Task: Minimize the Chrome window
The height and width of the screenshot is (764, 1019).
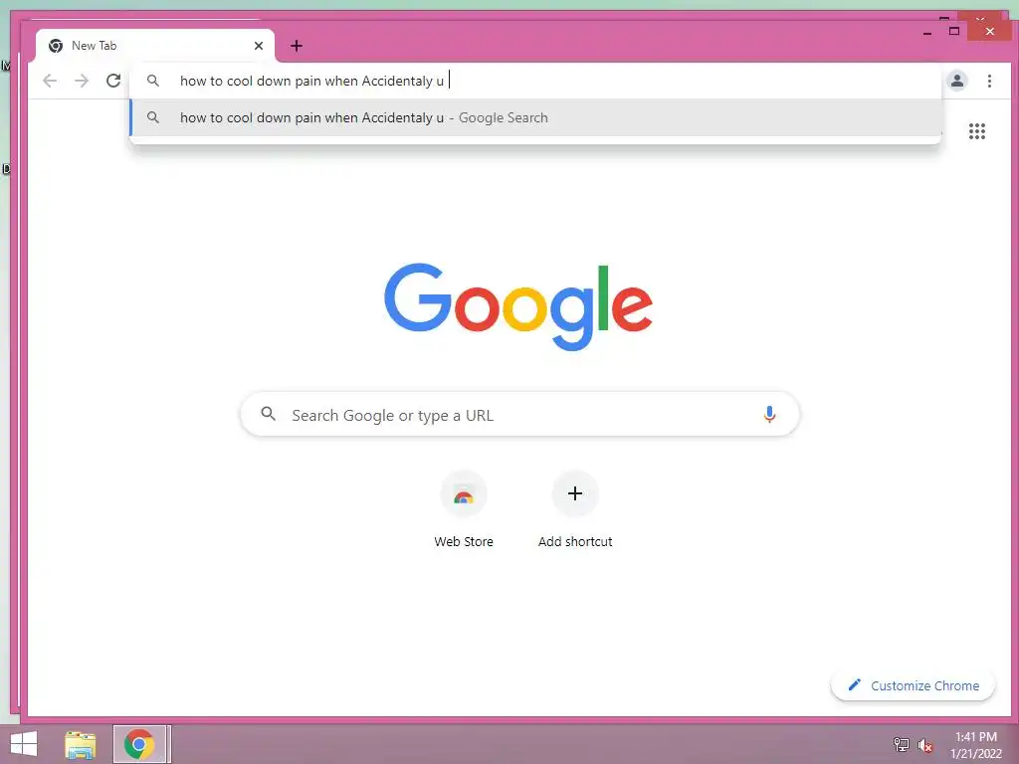Action: (x=927, y=31)
